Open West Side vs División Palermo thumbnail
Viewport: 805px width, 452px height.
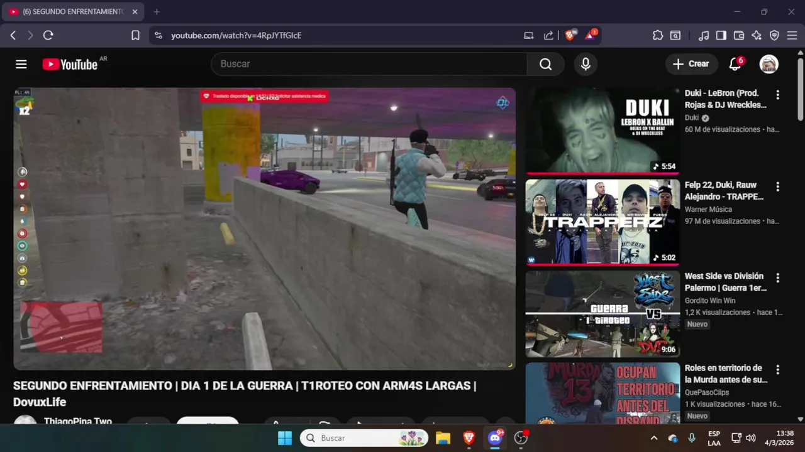pos(602,314)
